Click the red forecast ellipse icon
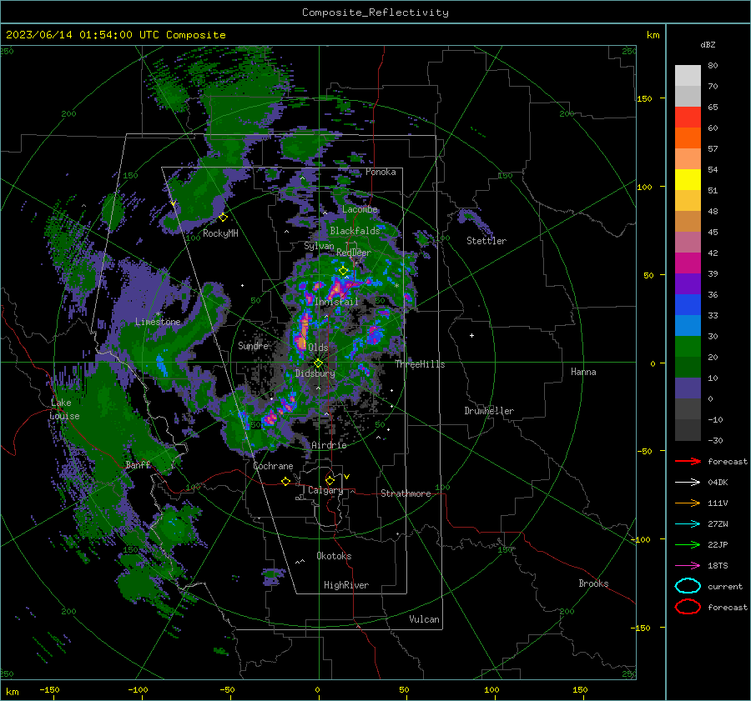Screen dimensions: 751x701 (x=688, y=607)
